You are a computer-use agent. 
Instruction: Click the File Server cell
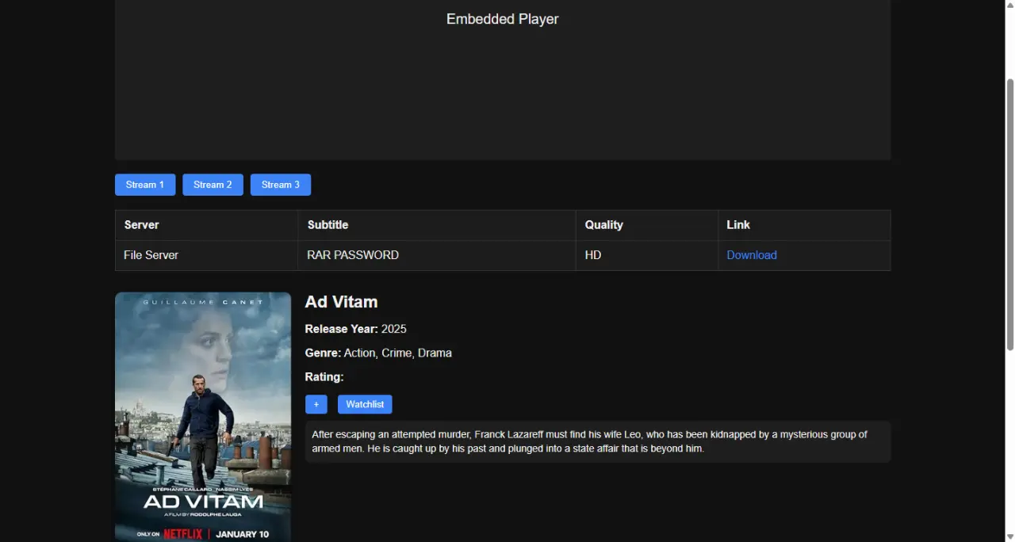pos(206,255)
